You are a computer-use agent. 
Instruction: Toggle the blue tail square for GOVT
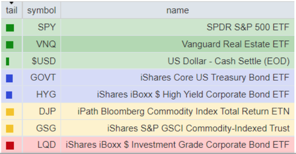pyautogui.click(x=9, y=78)
